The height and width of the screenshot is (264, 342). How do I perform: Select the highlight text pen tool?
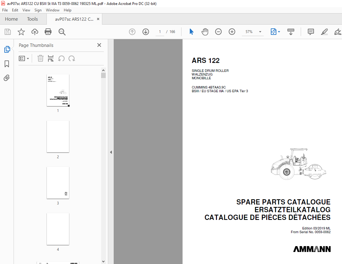pos(324,32)
